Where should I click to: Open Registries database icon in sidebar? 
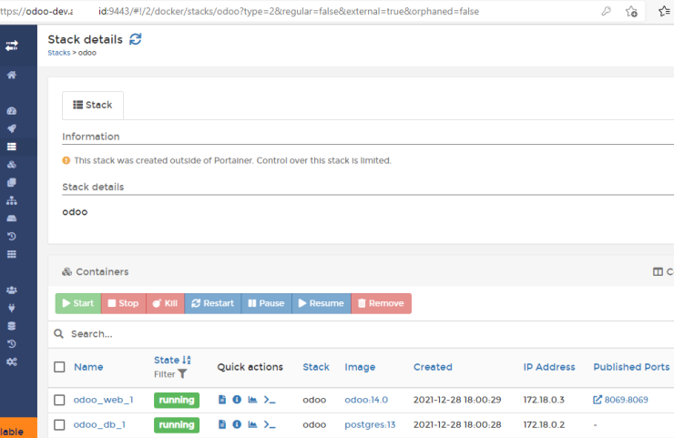pos(12,326)
